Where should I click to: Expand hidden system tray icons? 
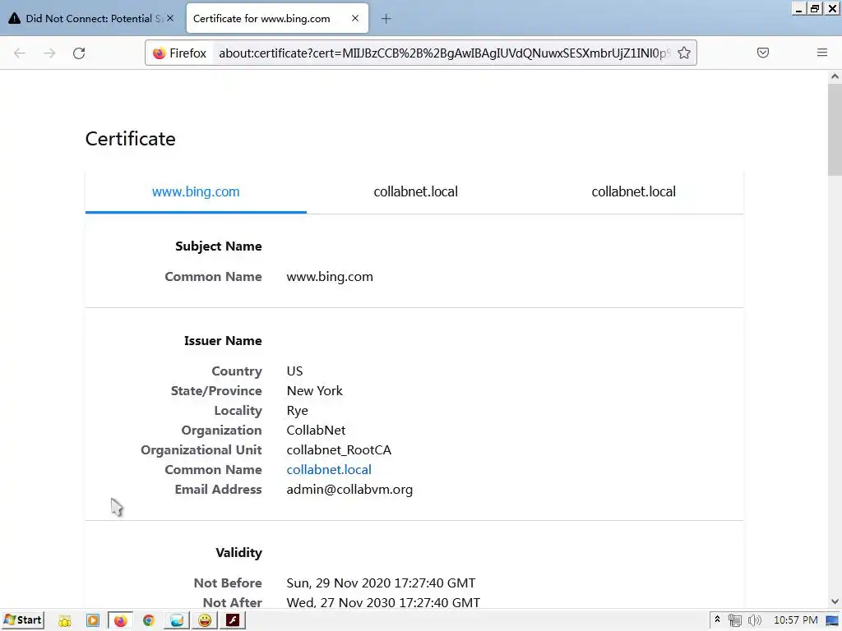pyautogui.click(x=717, y=620)
